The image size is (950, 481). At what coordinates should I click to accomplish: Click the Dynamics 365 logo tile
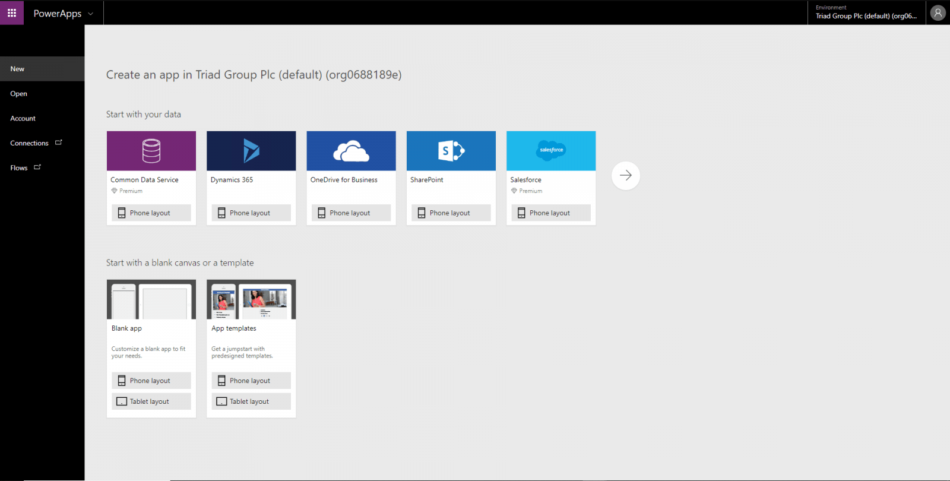251,151
